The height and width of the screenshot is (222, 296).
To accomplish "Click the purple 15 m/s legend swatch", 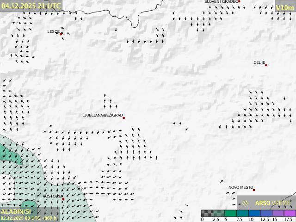I will [278, 213].
